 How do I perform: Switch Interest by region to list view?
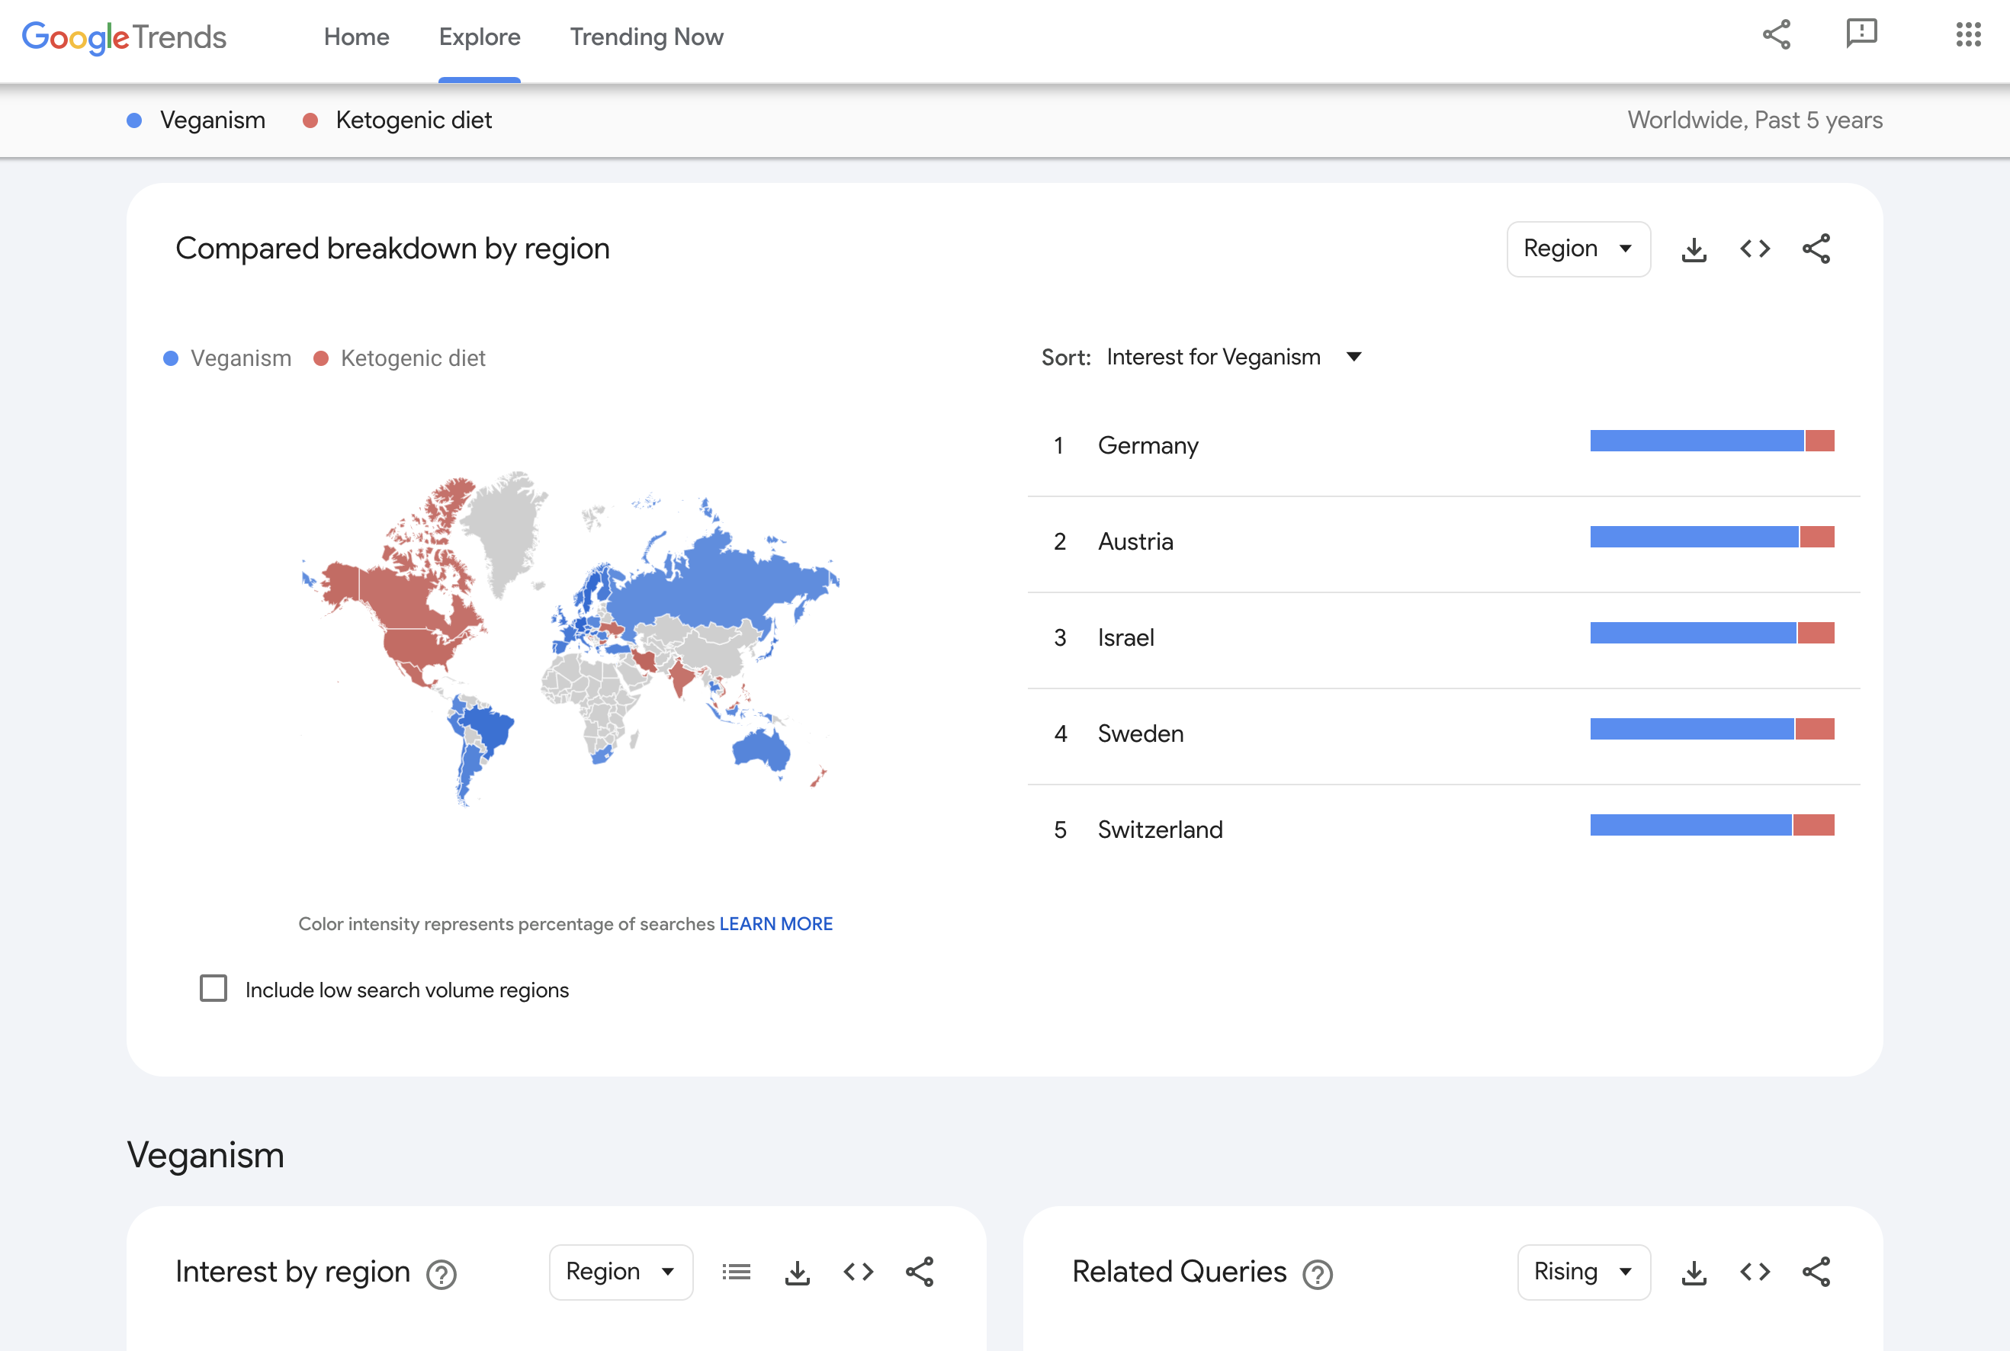point(737,1272)
